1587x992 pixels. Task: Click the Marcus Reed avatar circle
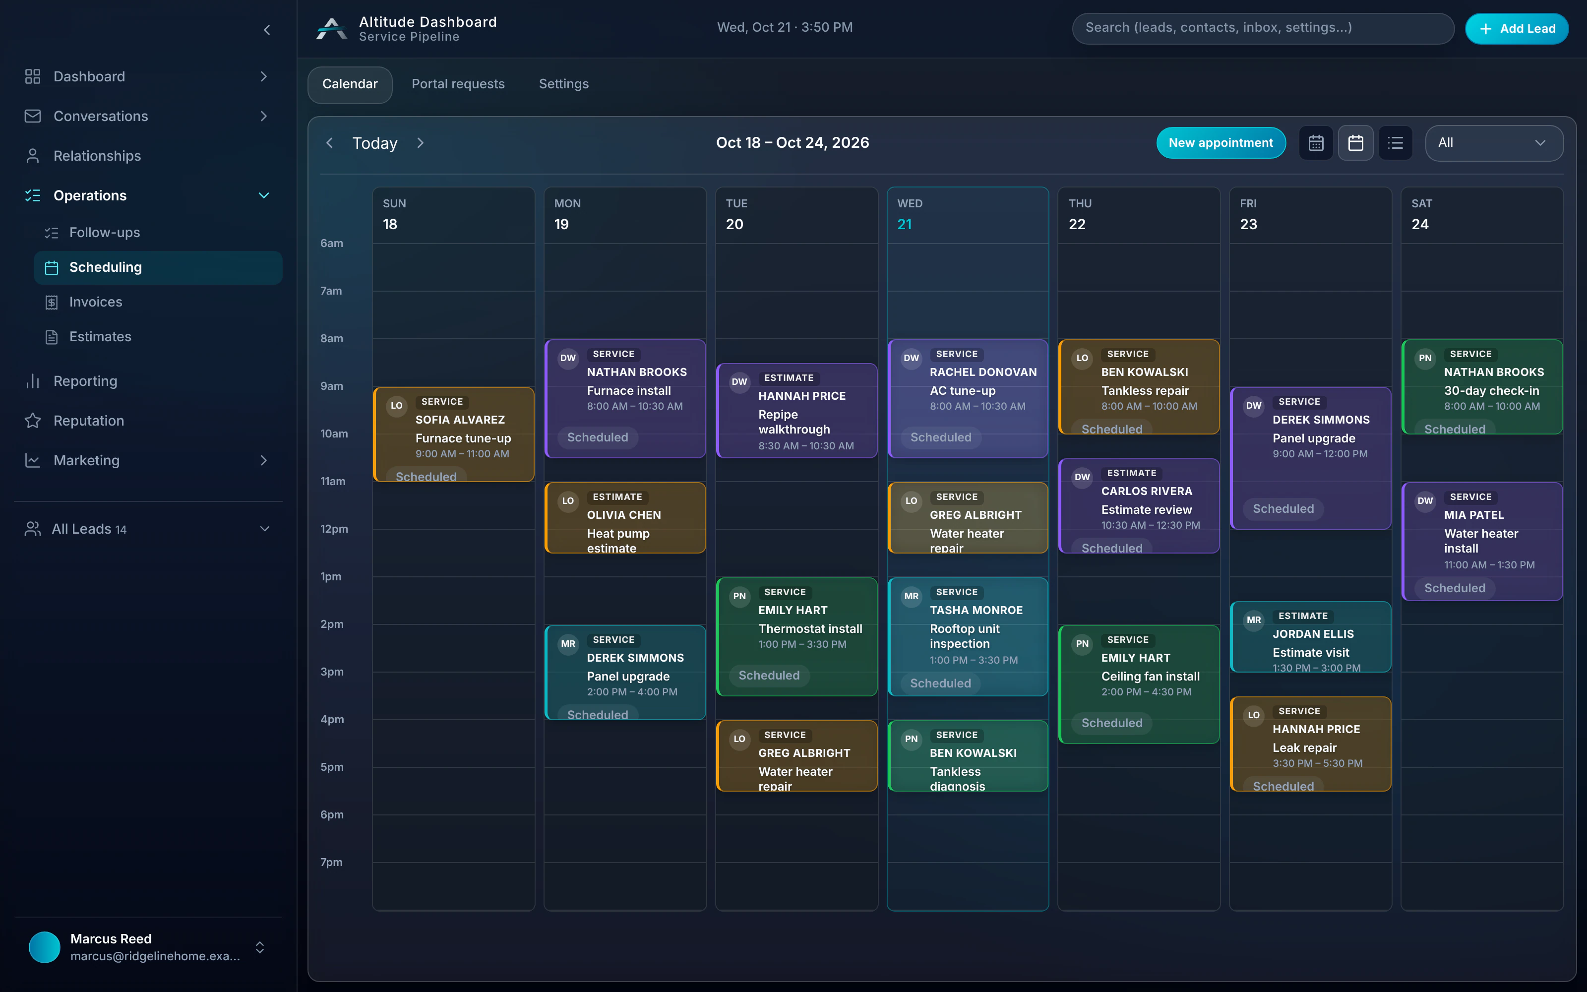[45, 947]
